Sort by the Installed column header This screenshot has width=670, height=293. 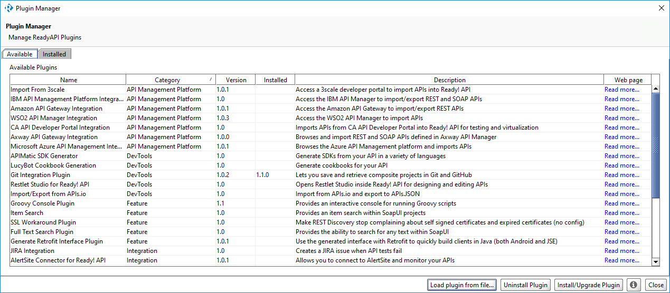point(275,80)
